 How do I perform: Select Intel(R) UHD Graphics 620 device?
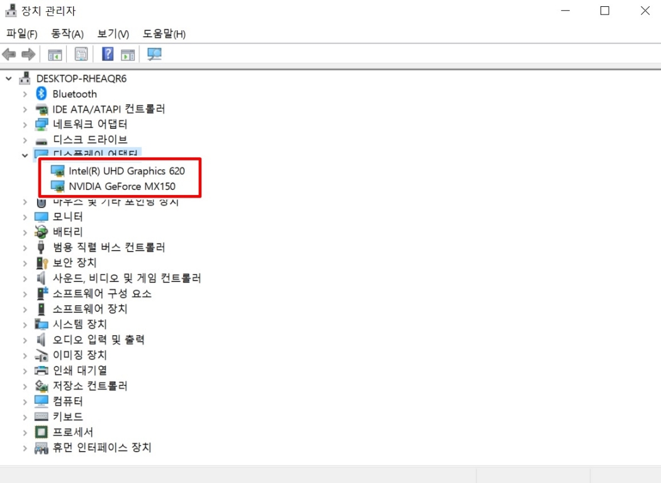pos(127,170)
